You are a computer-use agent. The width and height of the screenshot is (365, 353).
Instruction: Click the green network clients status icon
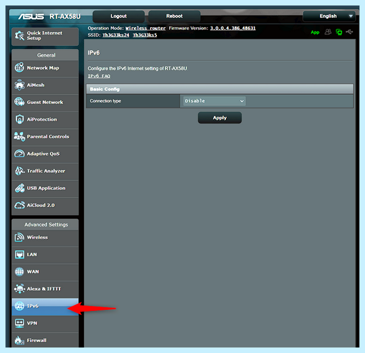point(339,32)
